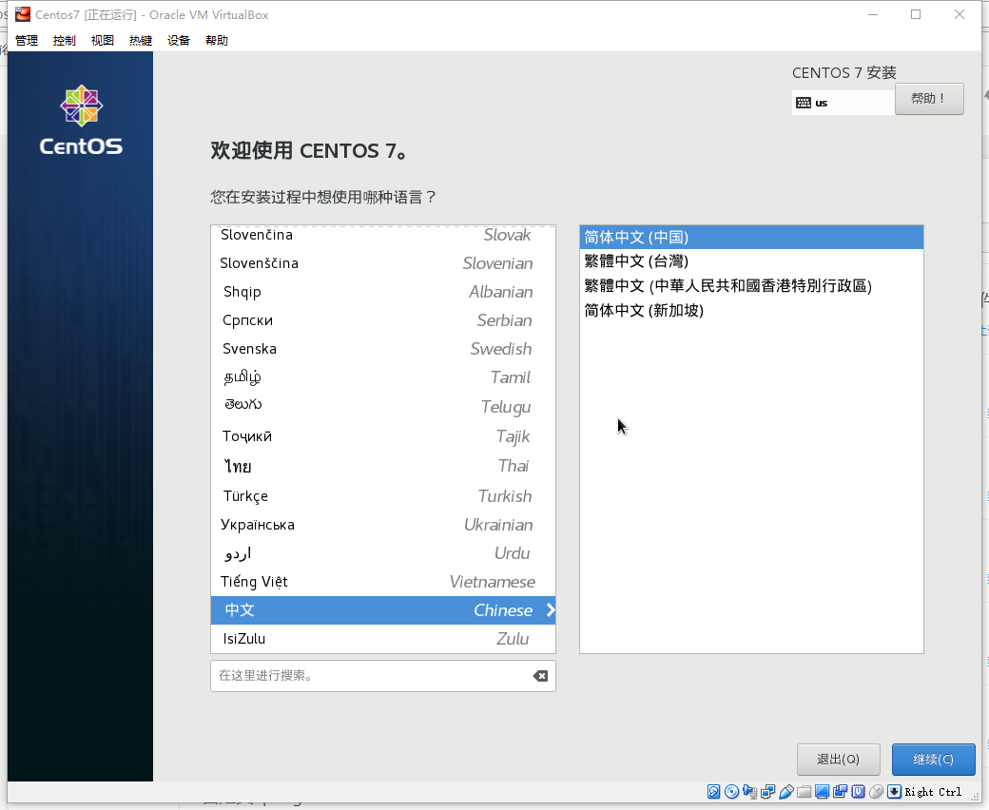The image size is (989, 810).
Task: Click the mouse integration status icon
Action: pyautogui.click(x=876, y=792)
